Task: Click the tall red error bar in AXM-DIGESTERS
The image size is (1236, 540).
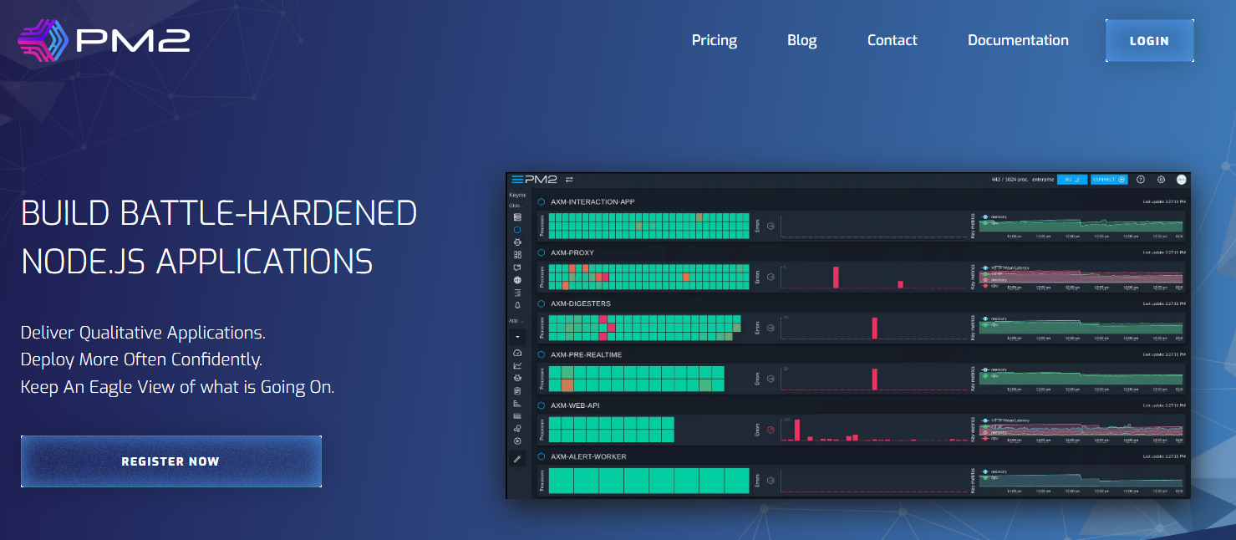Action: pos(874,328)
